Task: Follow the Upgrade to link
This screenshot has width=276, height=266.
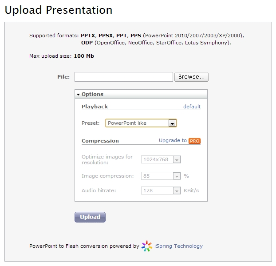Action: pos(173,140)
